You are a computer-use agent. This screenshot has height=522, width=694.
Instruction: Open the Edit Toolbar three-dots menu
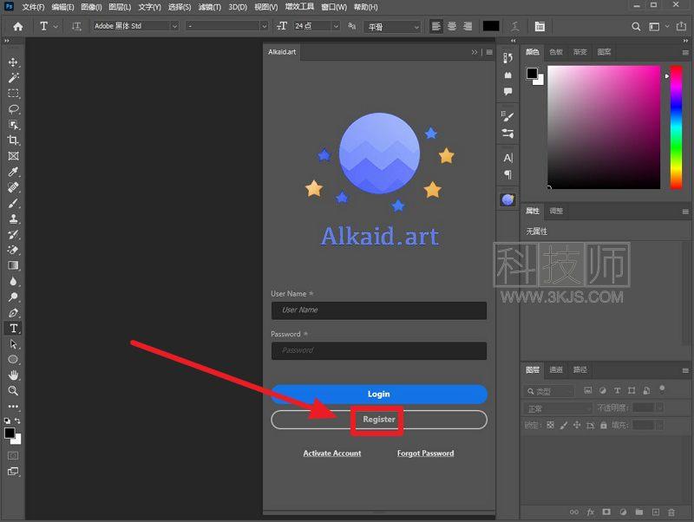point(13,406)
